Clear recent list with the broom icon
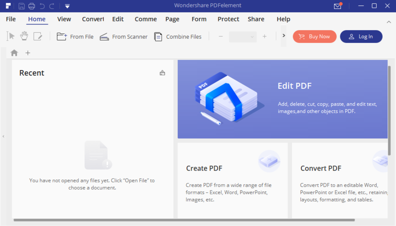This screenshot has width=396, height=226. (x=162, y=73)
